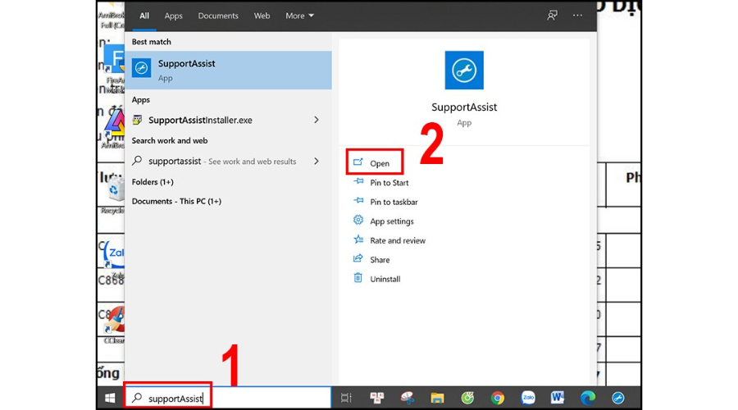This screenshot has height=410, width=738.
Task: Choose Pin to Start
Action: (x=389, y=183)
